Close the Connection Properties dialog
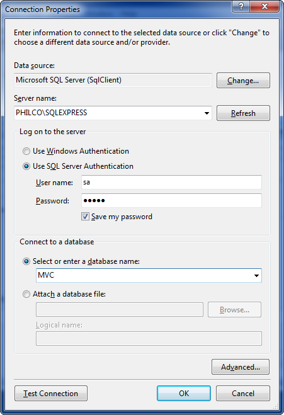This screenshot has height=415, width=284. pyautogui.click(x=264, y=6)
